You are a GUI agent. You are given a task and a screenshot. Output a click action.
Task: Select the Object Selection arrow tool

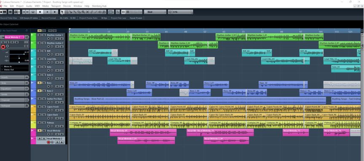coord(62,12)
